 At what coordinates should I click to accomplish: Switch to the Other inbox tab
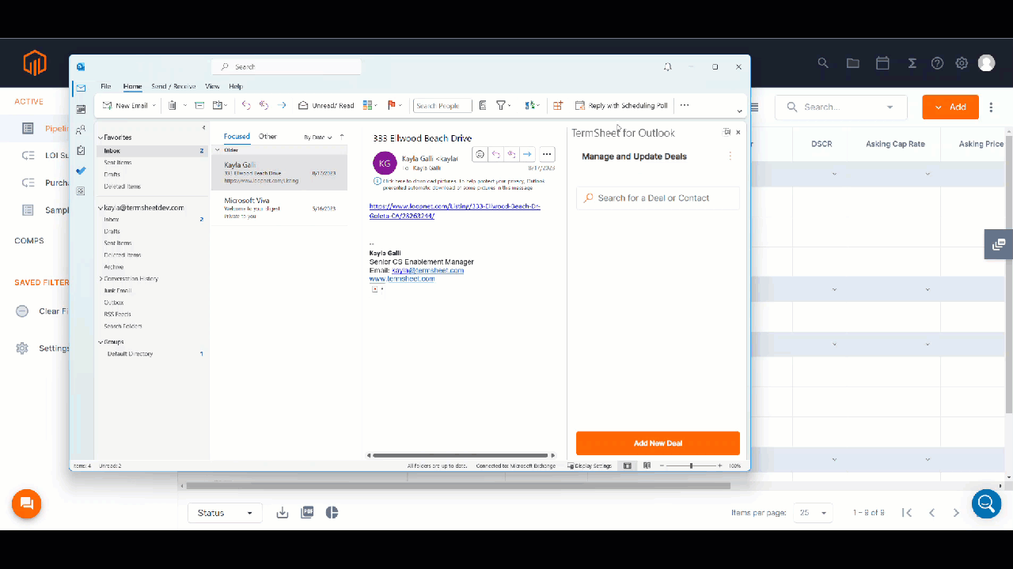point(267,137)
